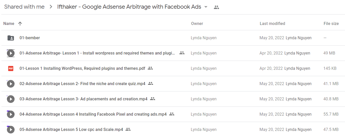Click the video icon for Lesson 1 Install wordpress
This screenshot has height=136, width=345.
click(11, 53)
